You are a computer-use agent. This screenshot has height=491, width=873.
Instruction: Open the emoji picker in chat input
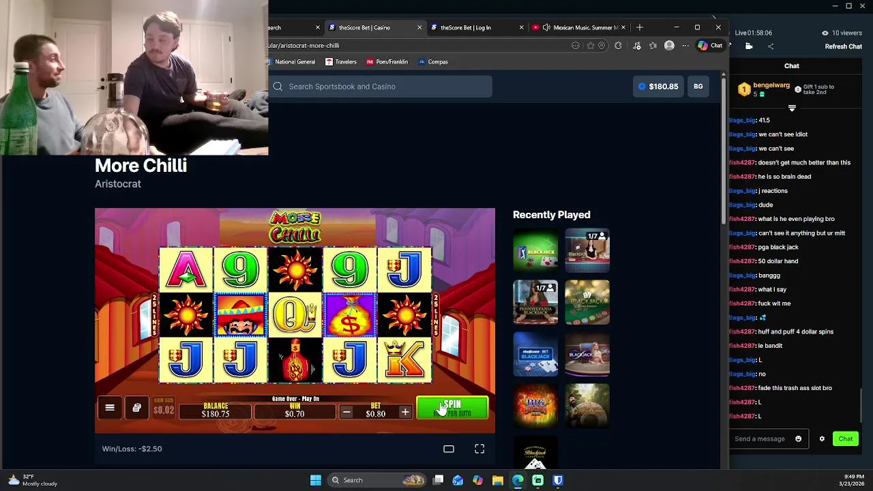(x=799, y=438)
